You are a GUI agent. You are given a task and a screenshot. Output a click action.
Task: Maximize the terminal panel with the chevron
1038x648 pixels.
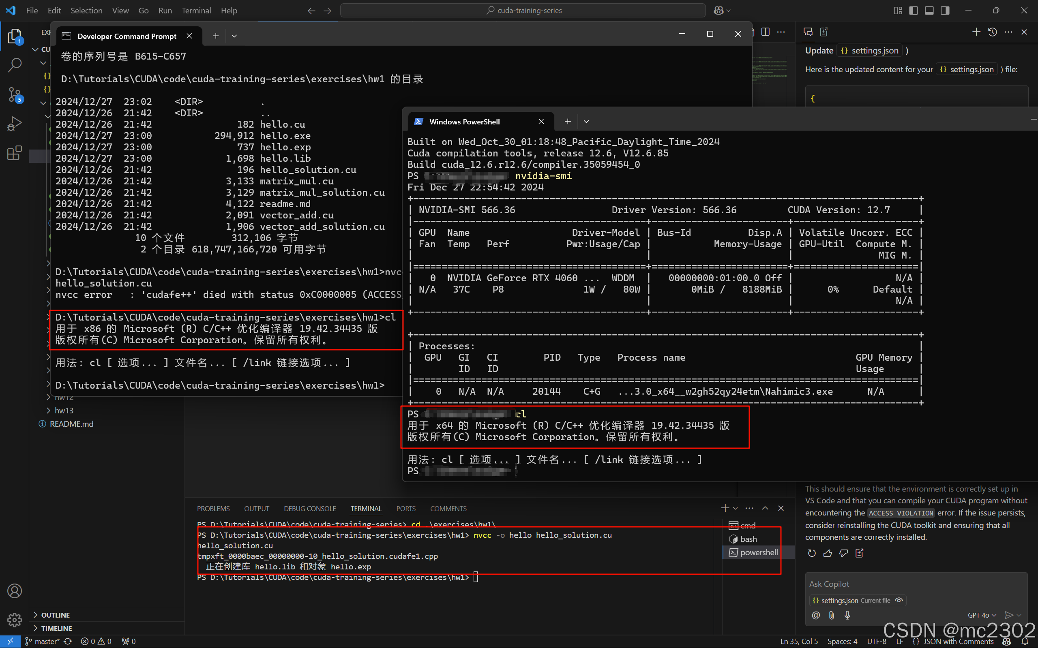pyautogui.click(x=765, y=508)
